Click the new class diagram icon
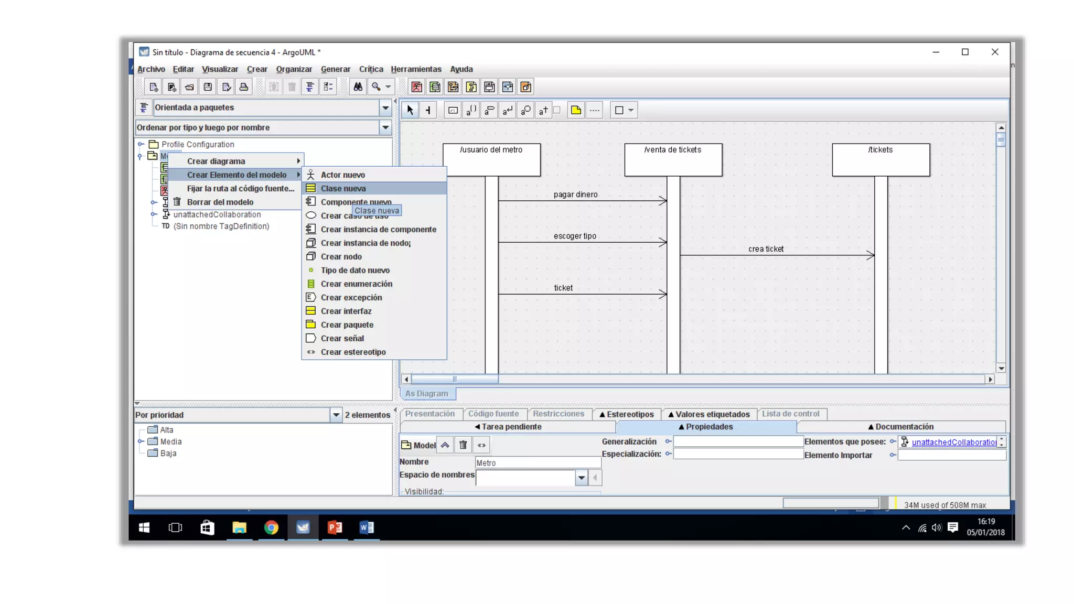Viewport: 1074px width, 604px height. (435, 87)
